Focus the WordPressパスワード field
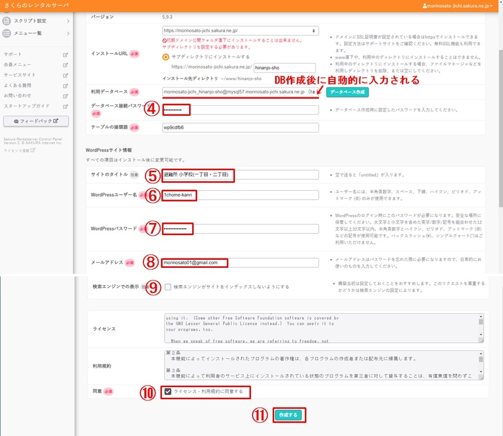Viewport: 503px width, 436px height. tap(240, 229)
